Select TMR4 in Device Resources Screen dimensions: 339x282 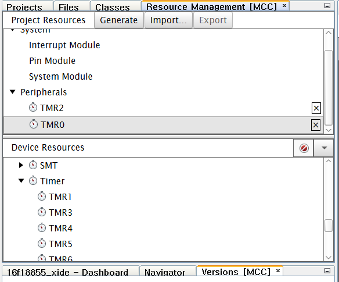60,228
